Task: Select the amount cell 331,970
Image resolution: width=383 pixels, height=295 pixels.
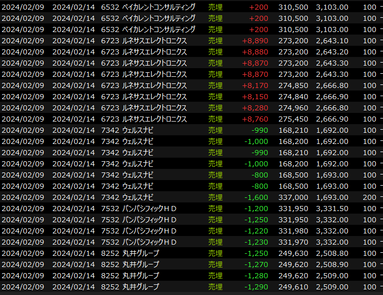Action: click(293, 242)
